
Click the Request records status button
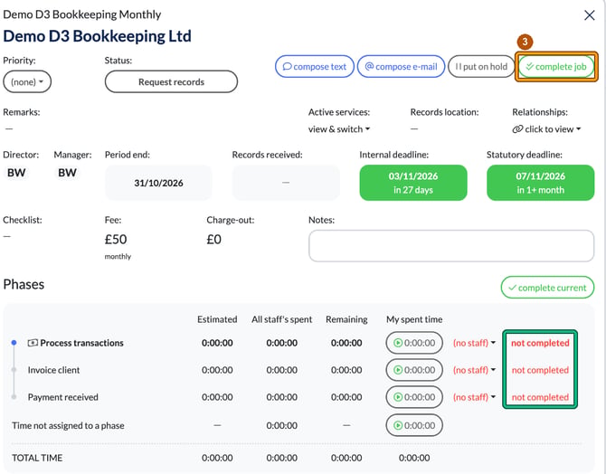point(171,81)
